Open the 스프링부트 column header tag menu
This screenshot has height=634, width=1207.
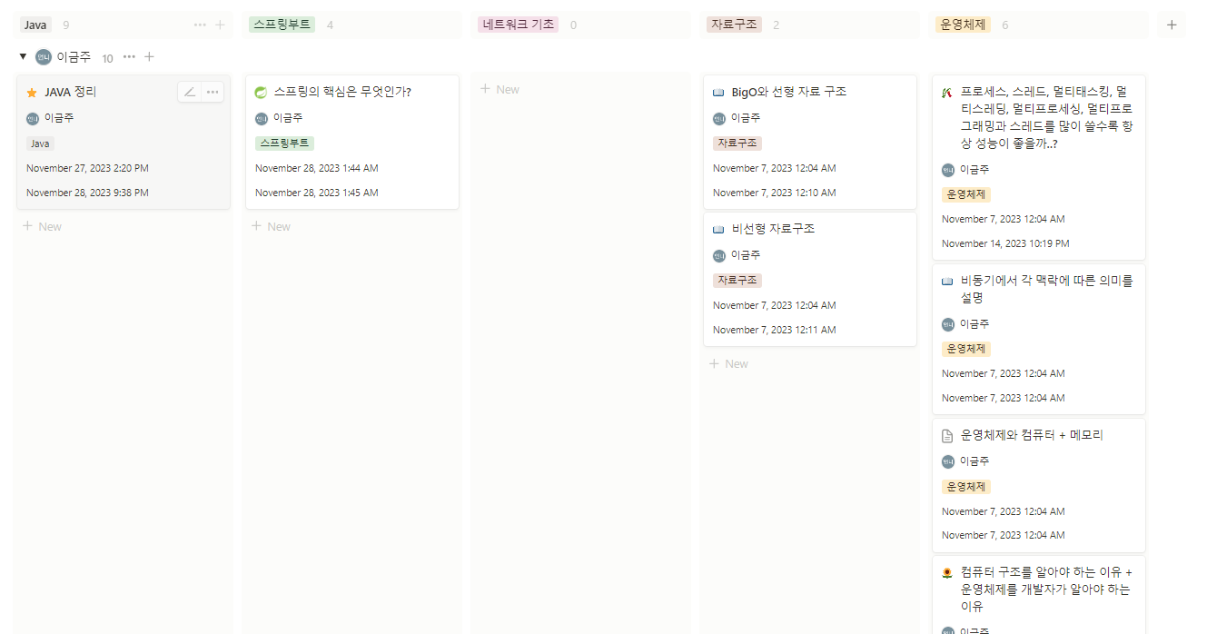pos(282,25)
